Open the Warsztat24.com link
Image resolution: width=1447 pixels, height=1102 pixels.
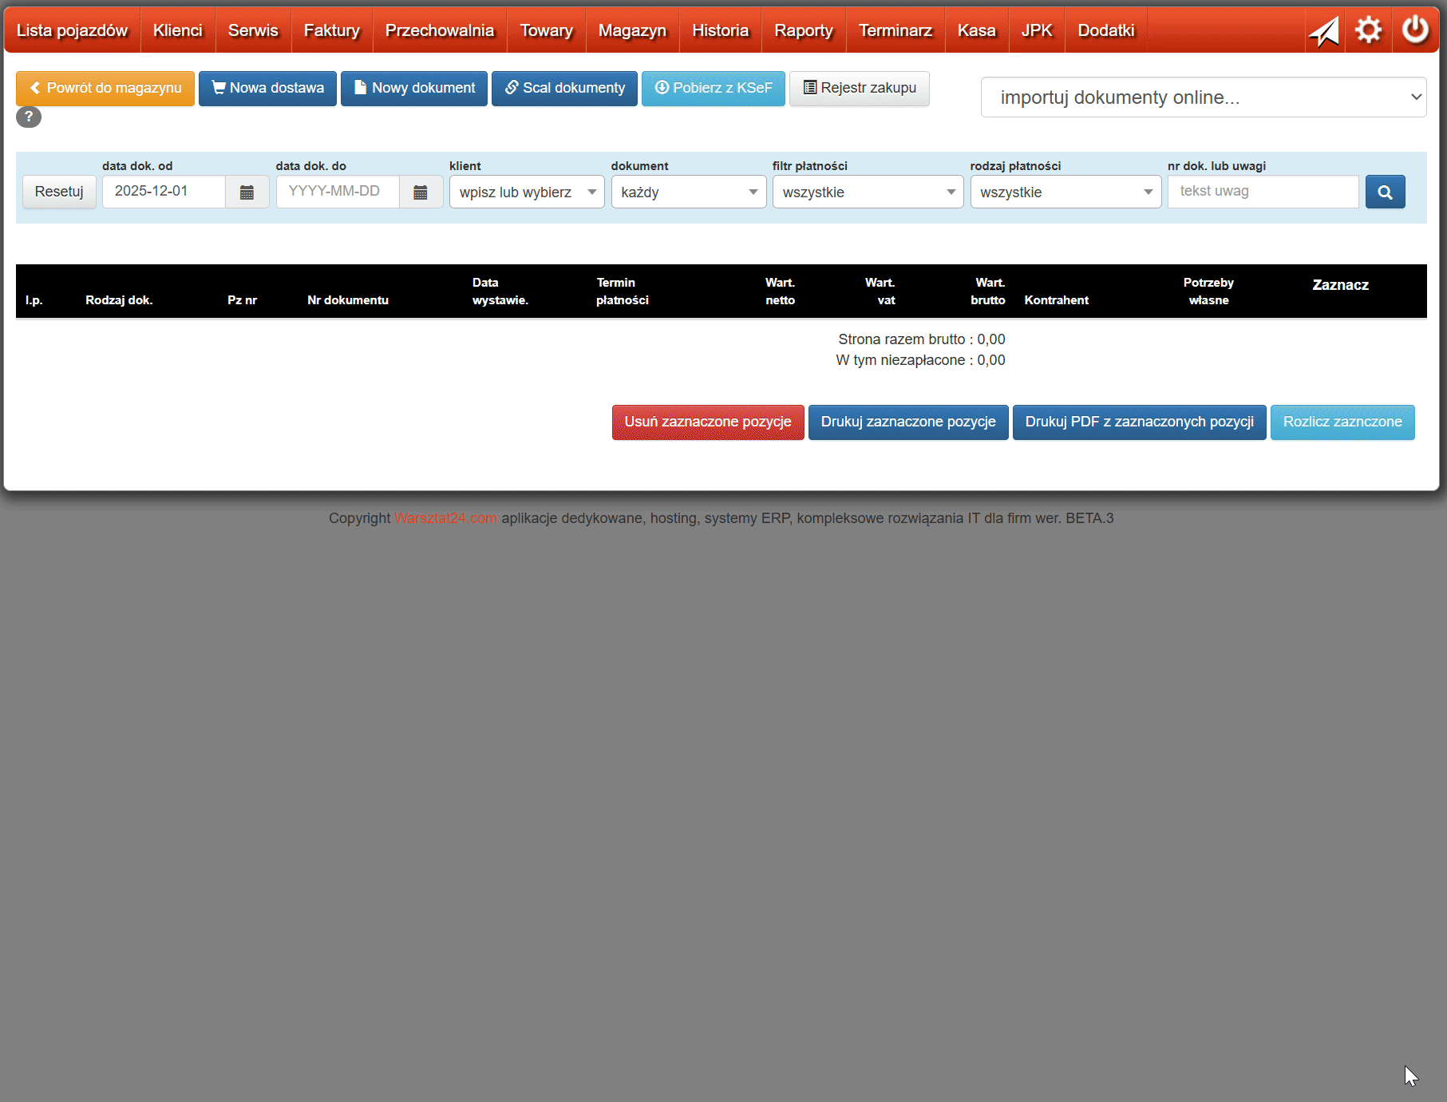tap(445, 517)
